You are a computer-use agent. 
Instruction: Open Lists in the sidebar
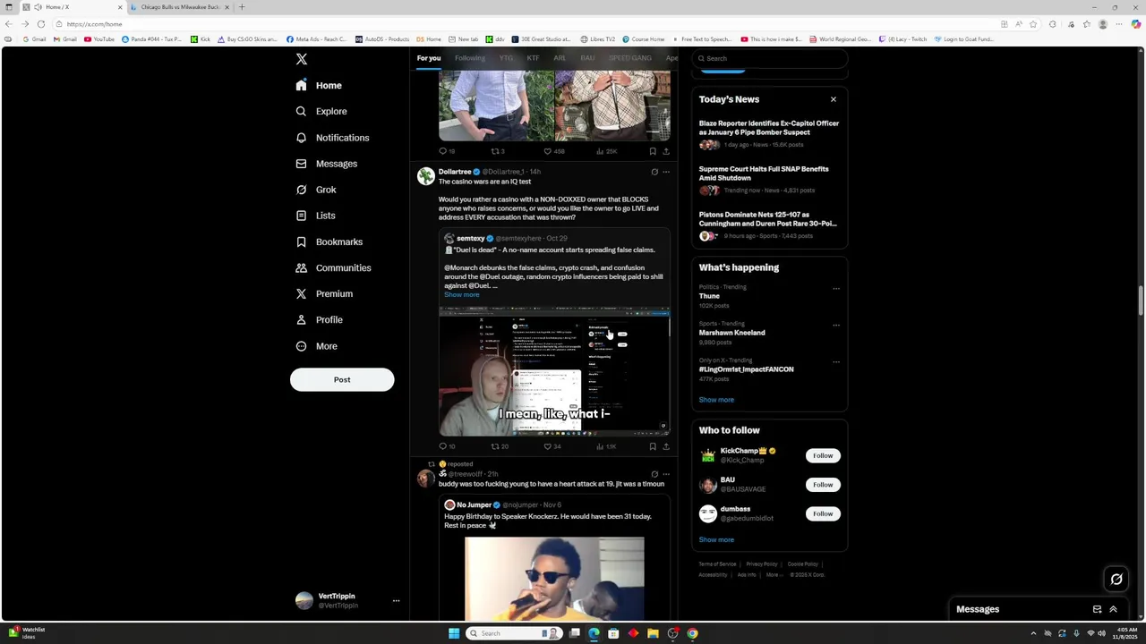tap(315, 216)
